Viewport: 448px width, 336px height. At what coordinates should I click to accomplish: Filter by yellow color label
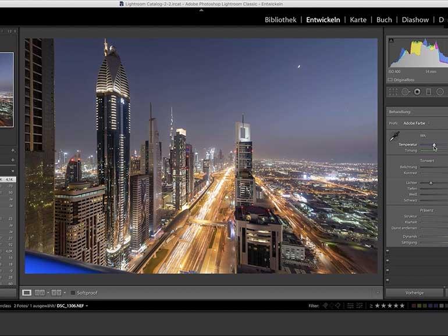point(419,306)
